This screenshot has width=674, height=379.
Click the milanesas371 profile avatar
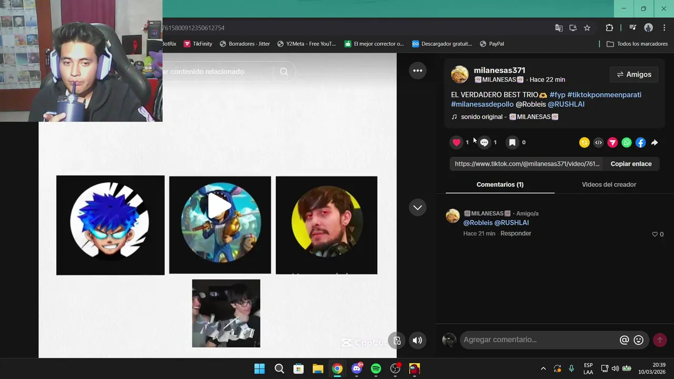coord(460,75)
